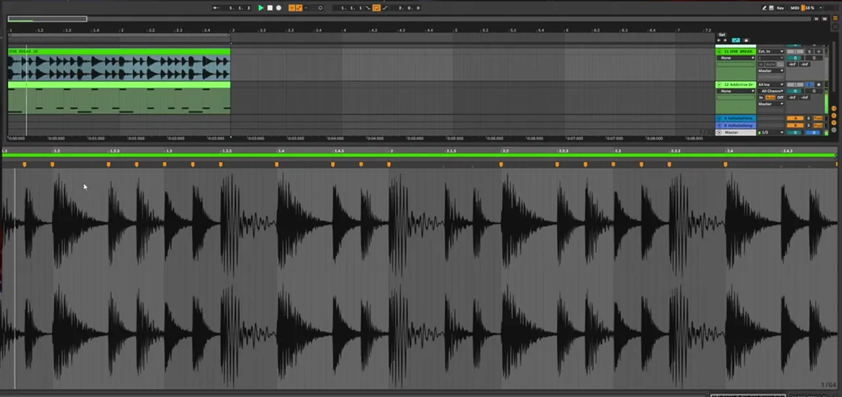The image size is (842, 397).
Task: Click the CPU load meter percentage
Action: point(810,8)
